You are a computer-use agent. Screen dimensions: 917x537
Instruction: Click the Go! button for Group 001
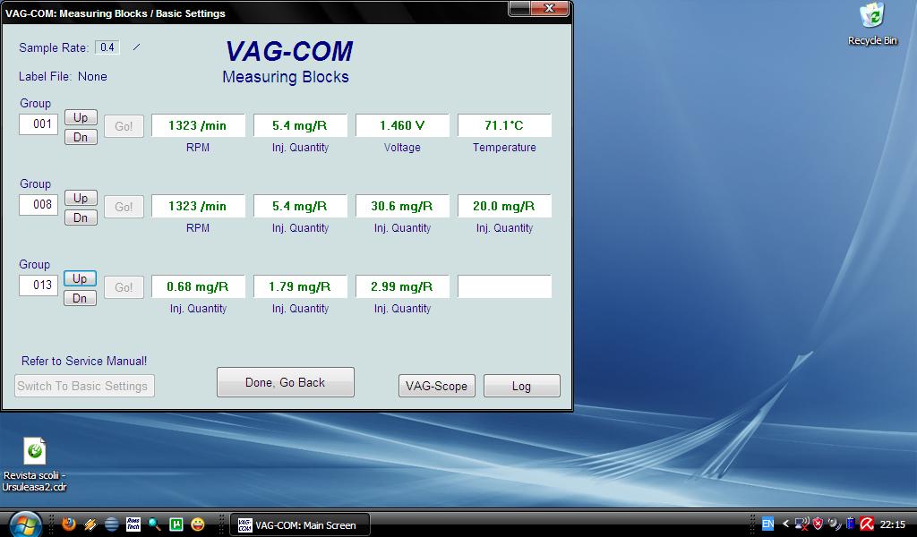click(124, 126)
